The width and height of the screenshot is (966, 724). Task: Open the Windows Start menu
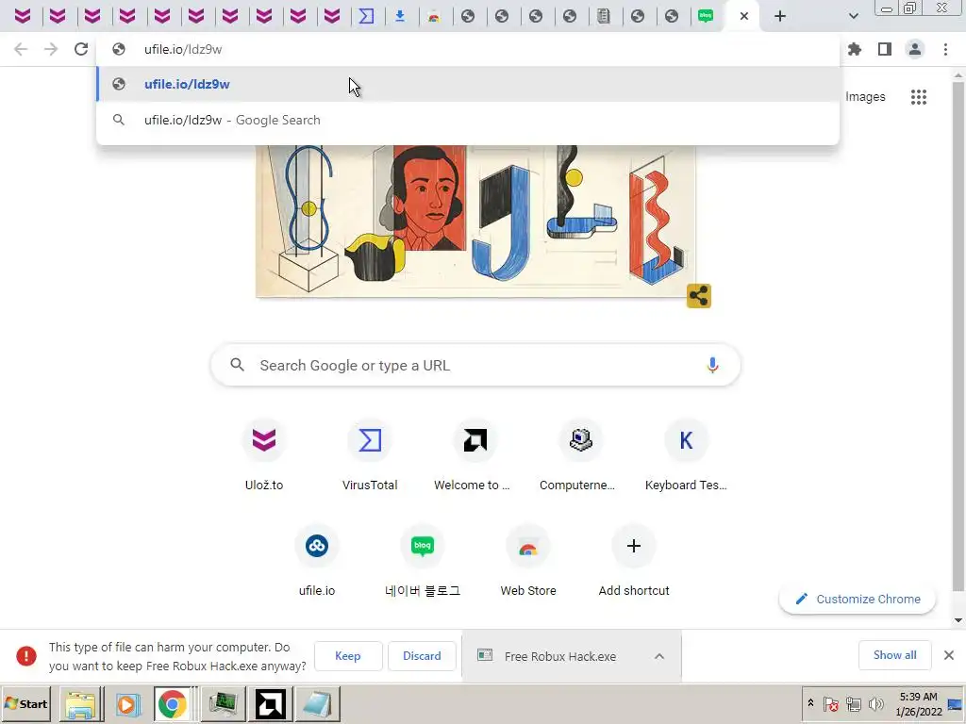click(25, 703)
